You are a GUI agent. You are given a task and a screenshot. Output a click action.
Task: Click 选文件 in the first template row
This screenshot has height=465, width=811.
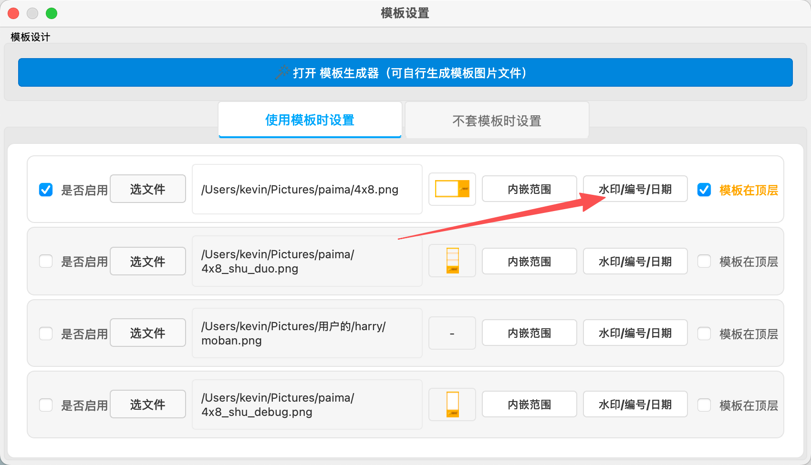[x=147, y=189]
